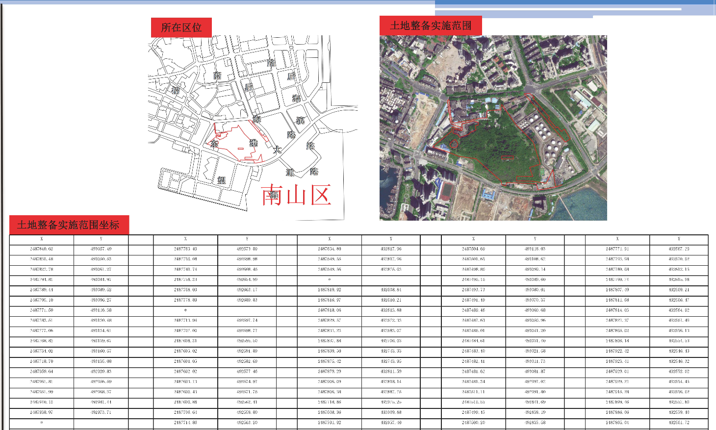Click the green forested hill in satellite image
Screen dimensions: 716x430
[490, 147]
